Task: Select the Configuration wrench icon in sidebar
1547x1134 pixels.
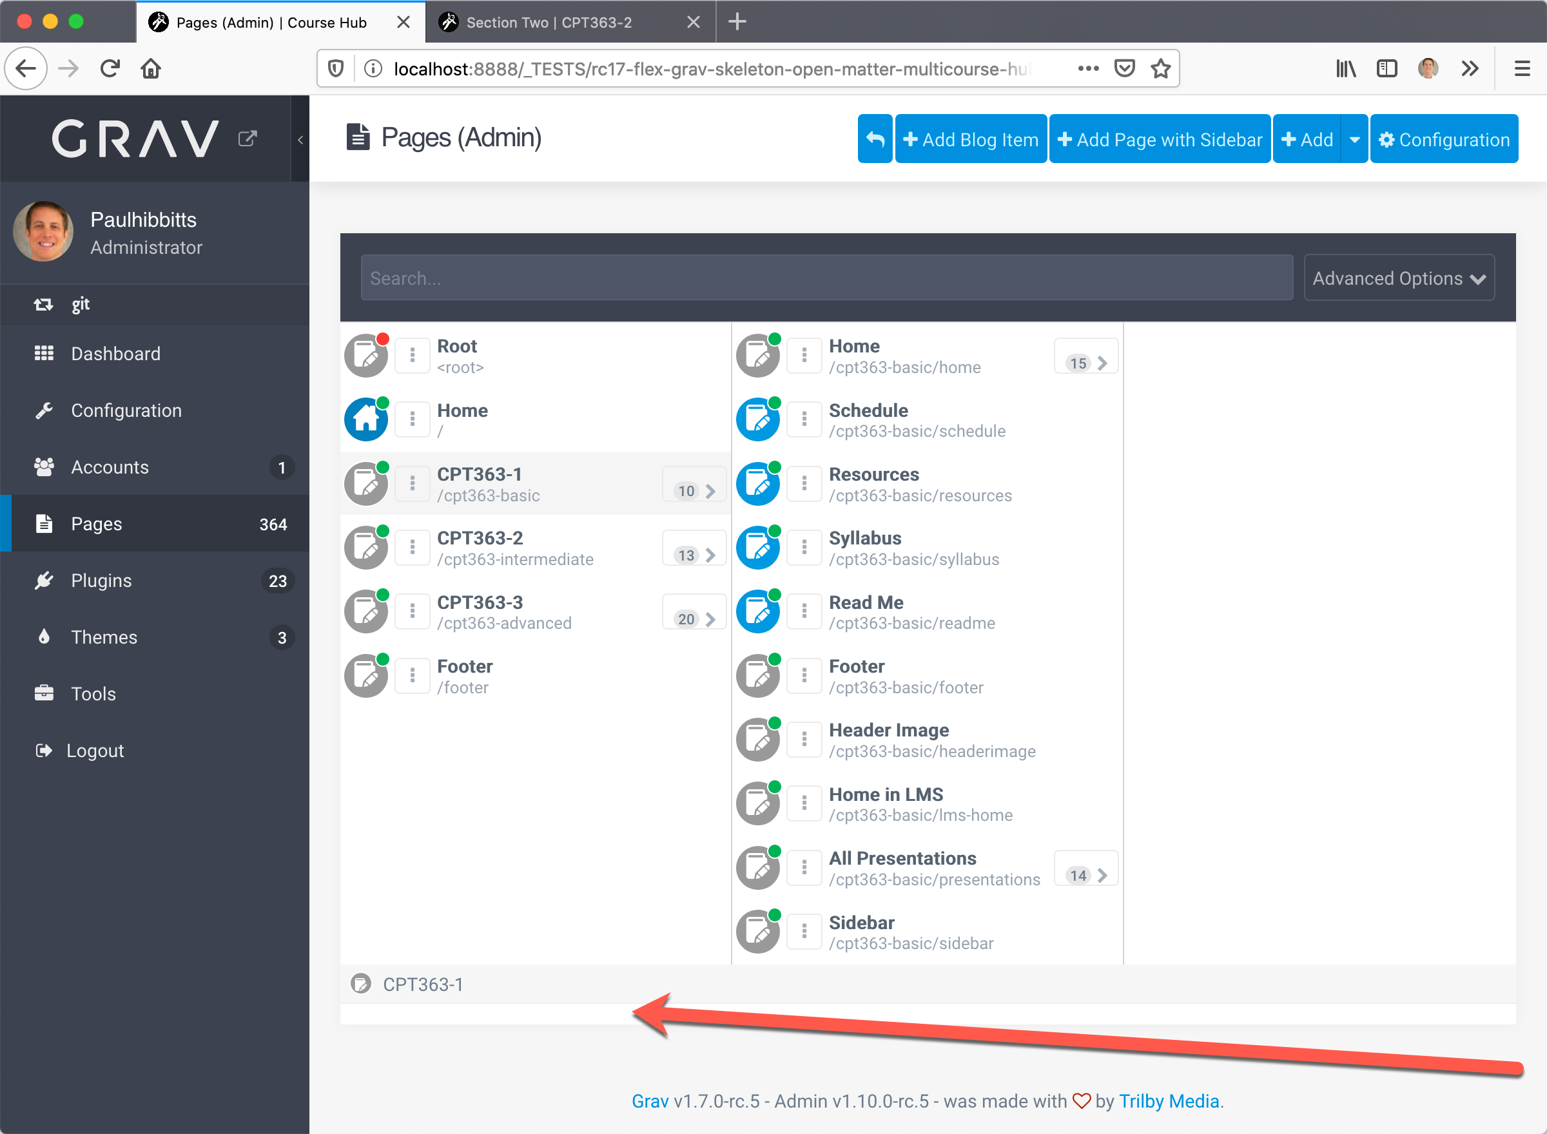Action: pyautogui.click(x=44, y=410)
